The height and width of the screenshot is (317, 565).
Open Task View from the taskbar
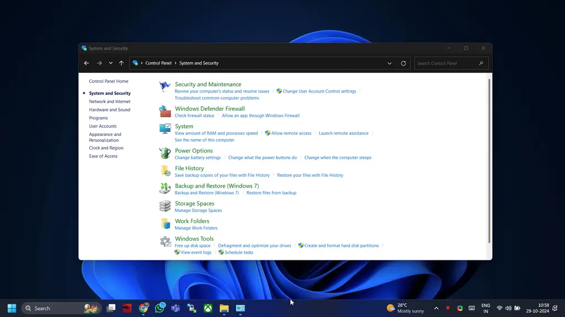click(111, 308)
